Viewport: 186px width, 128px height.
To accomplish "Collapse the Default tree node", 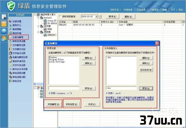I will 38,18.
